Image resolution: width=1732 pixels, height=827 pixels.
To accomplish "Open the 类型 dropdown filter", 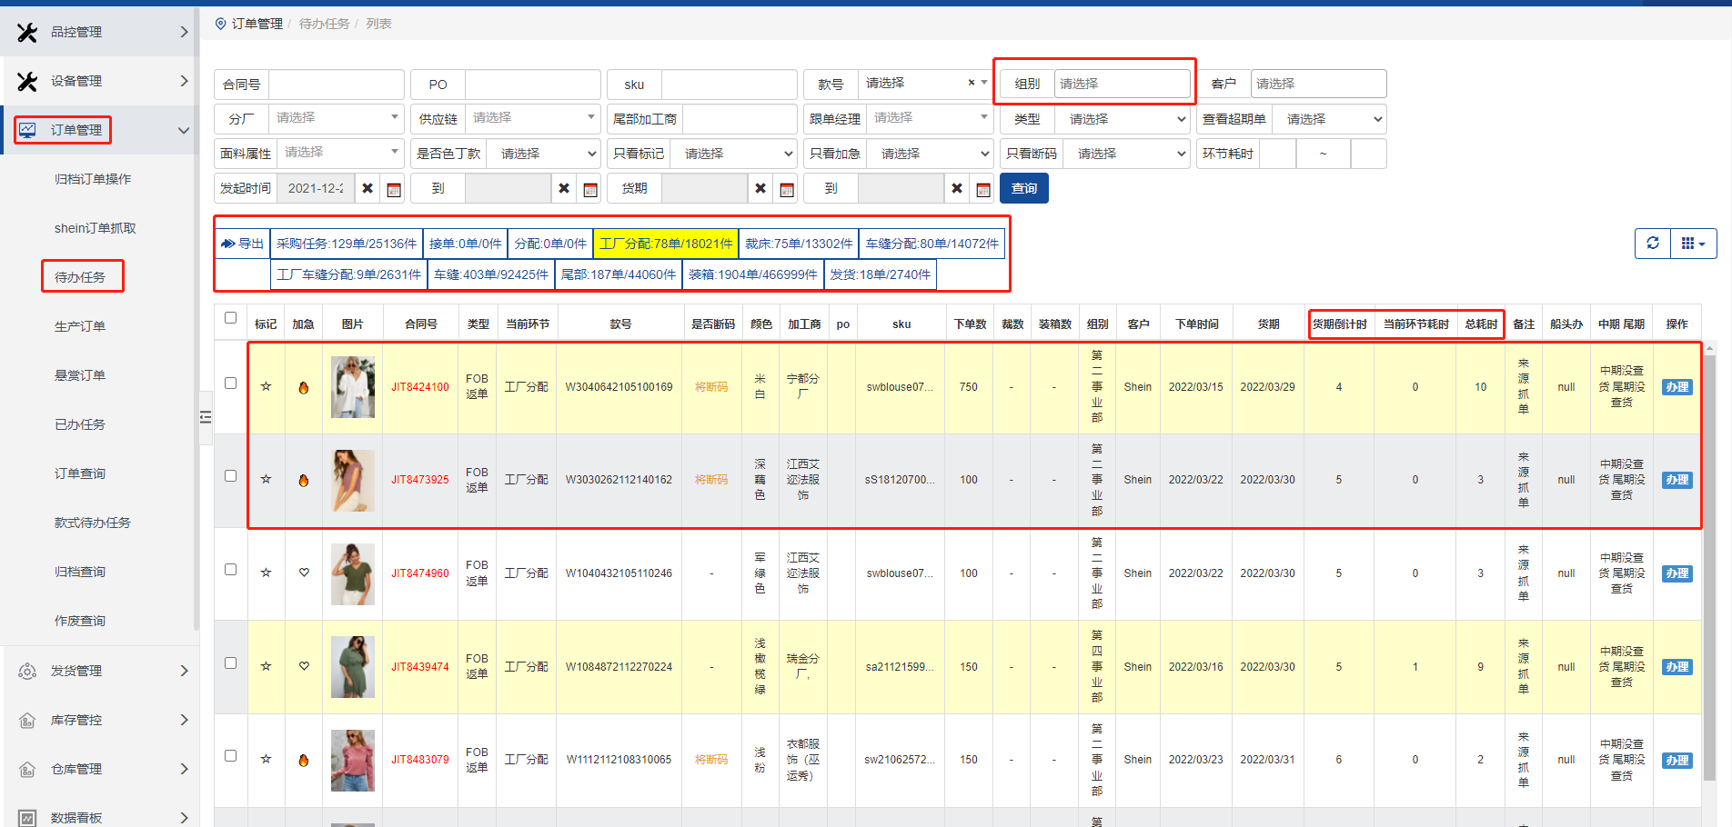I will [x=1126, y=119].
